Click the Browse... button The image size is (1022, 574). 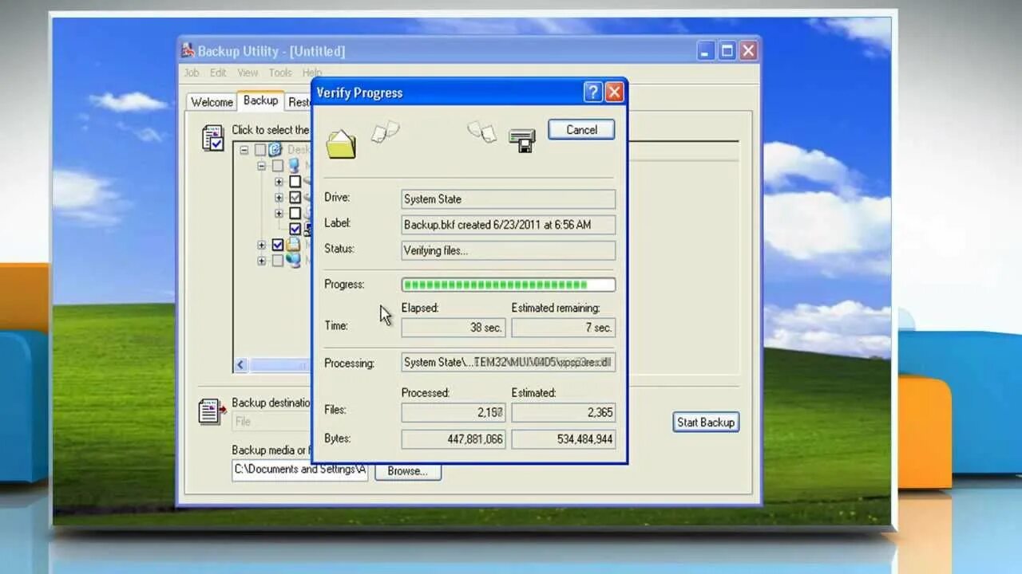[x=408, y=471]
